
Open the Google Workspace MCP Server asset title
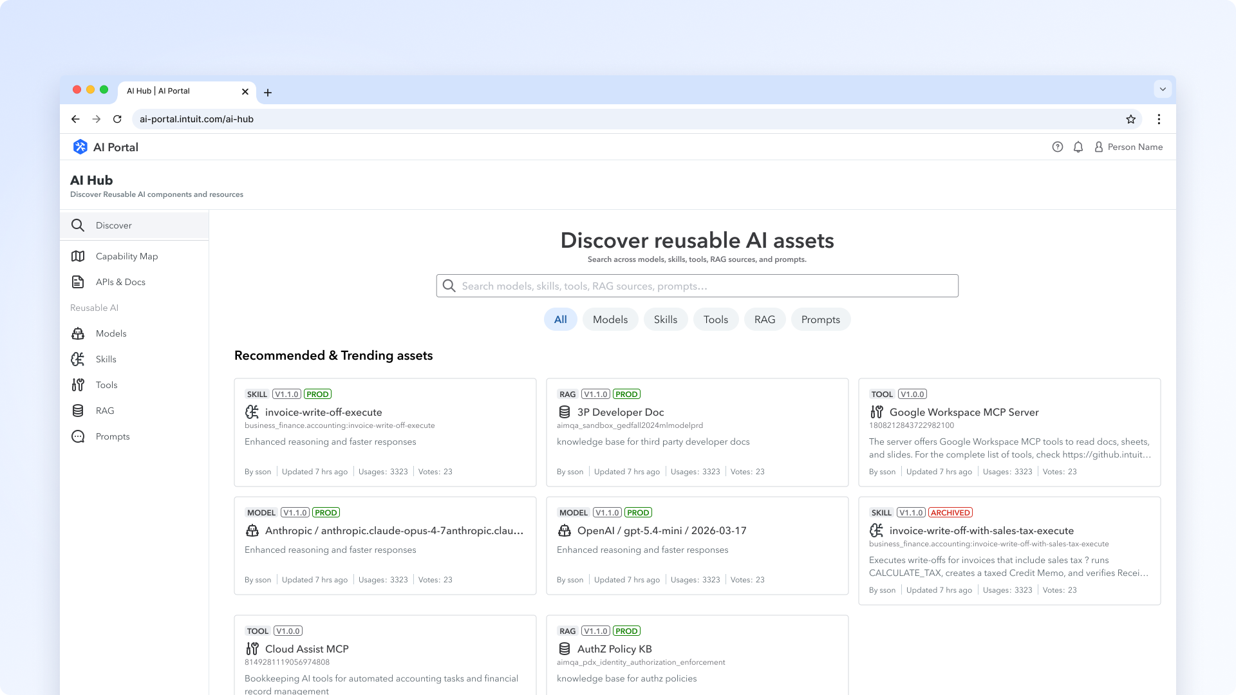[x=964, y=412]
